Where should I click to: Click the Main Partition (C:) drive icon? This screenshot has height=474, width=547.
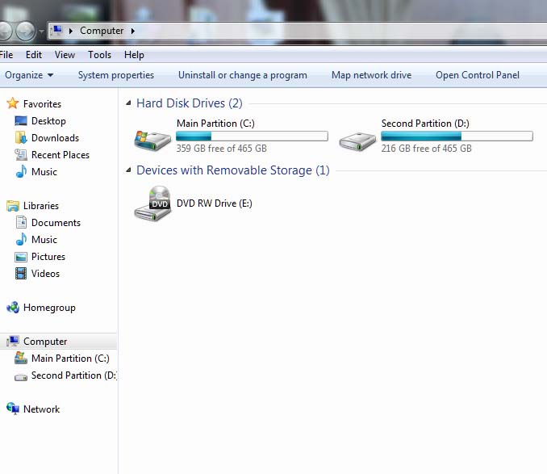[152, 140]
